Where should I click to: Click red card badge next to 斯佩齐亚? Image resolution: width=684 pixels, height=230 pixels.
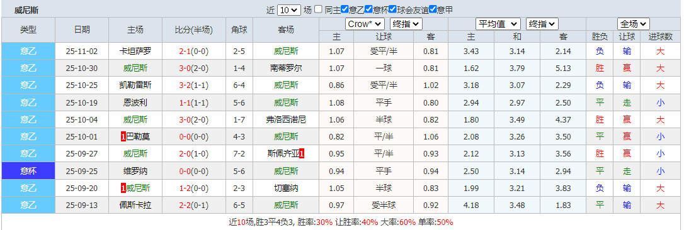302,153
